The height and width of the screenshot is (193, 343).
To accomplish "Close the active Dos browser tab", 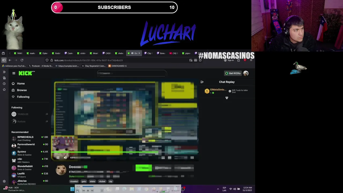I will pyautogui.click(x=139, y=53).
